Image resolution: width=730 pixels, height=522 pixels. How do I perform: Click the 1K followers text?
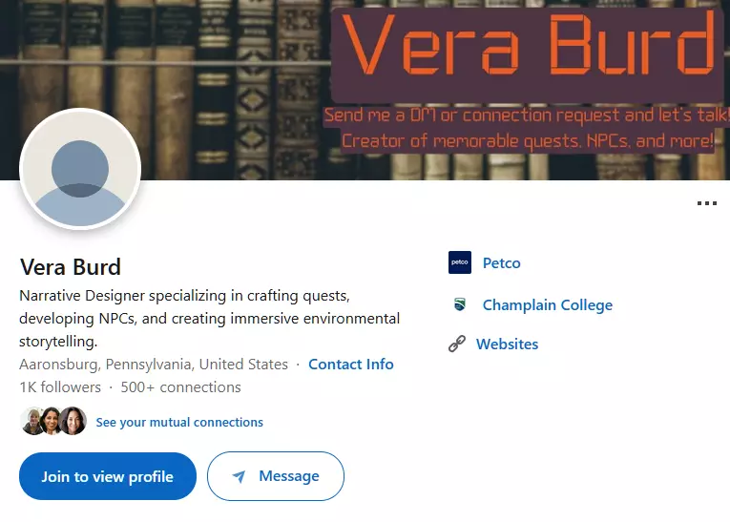(60, 387)
